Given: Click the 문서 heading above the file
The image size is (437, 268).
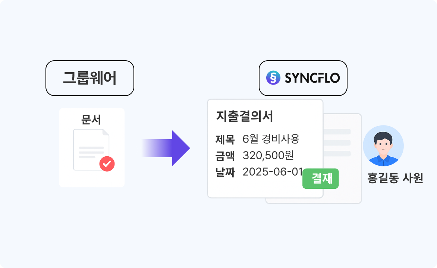Looking at the screenshot, I should [x=91, y=120].
